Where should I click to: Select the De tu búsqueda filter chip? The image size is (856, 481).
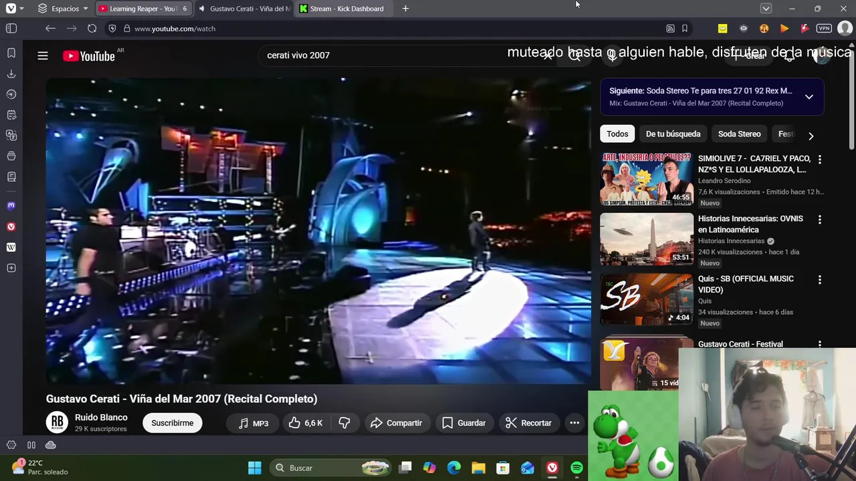(673, 134)
